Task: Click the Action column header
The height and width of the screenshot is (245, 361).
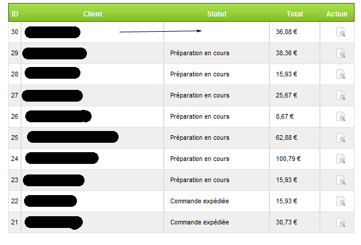Action: (x=337, y=14)
